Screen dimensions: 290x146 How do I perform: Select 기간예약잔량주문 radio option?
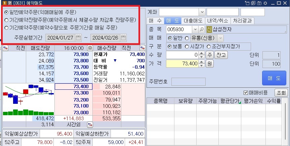(6, 20)
